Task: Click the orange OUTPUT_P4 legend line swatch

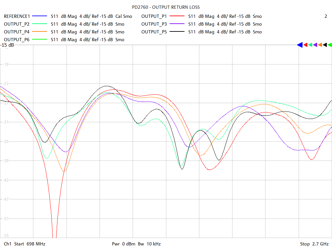Action: click(40, 32)
